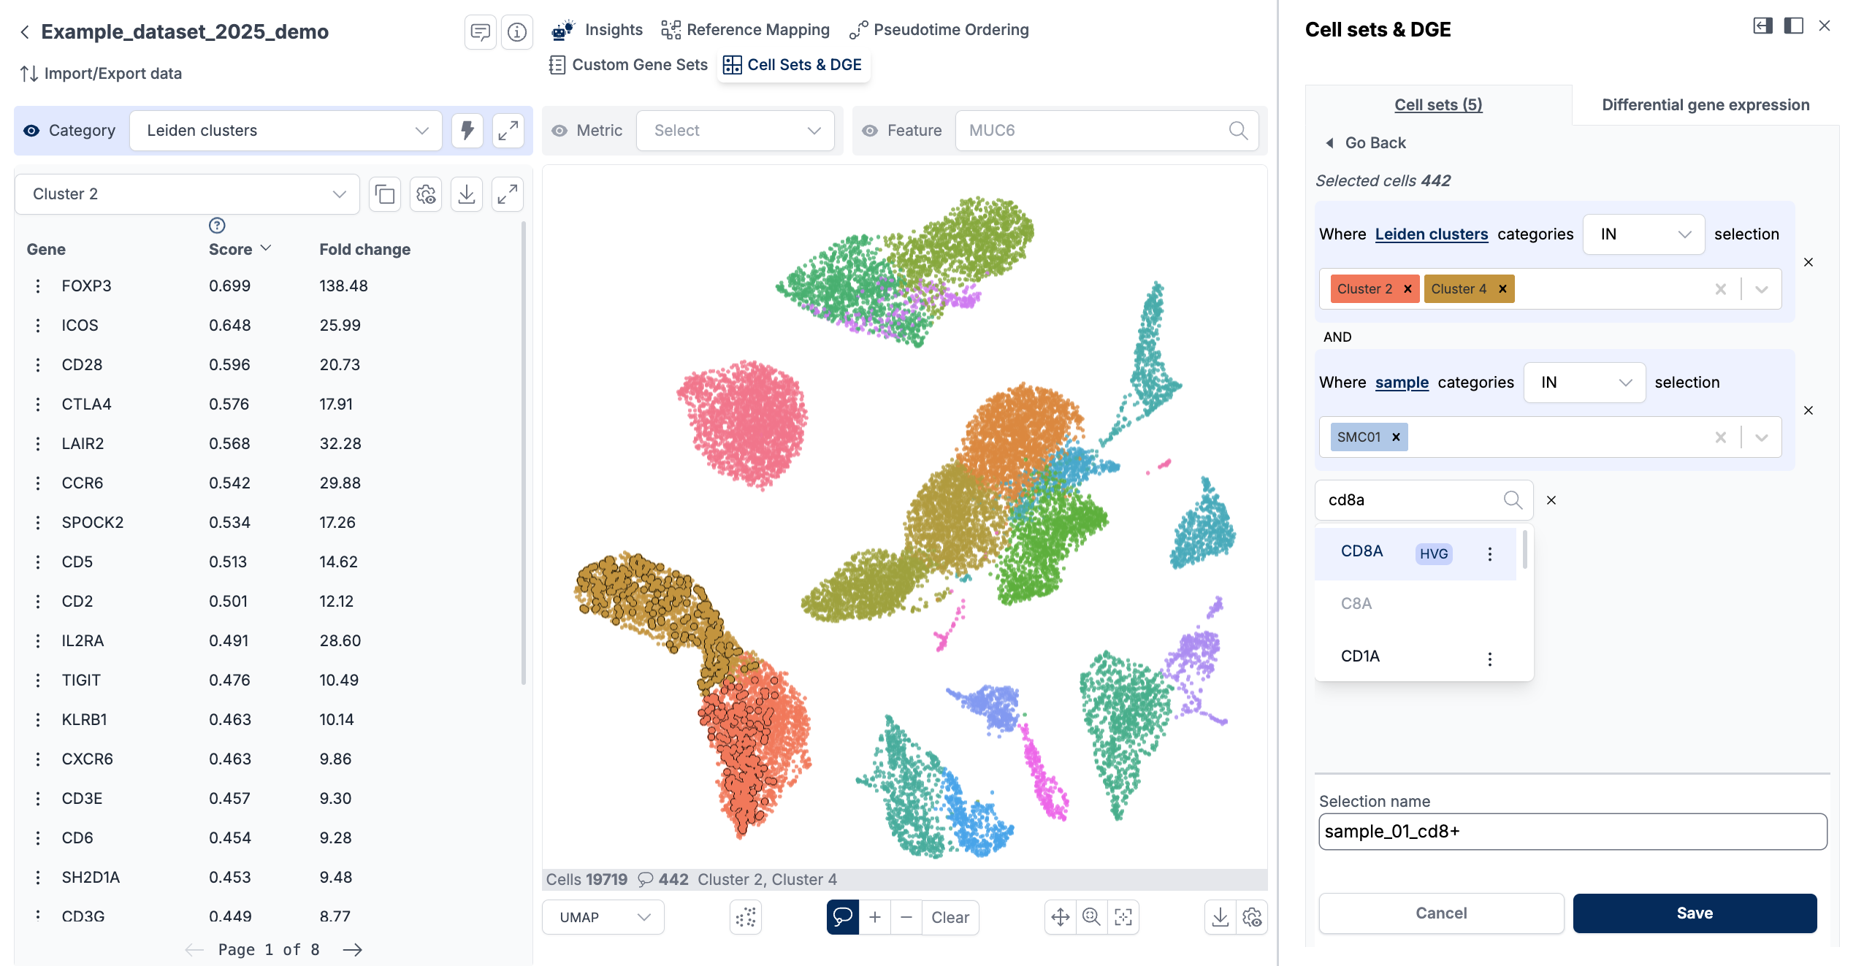Screen dimensions: 1864x966
Task: Click the fit-to-screen icon under the plot
Action: (1123, 917)
